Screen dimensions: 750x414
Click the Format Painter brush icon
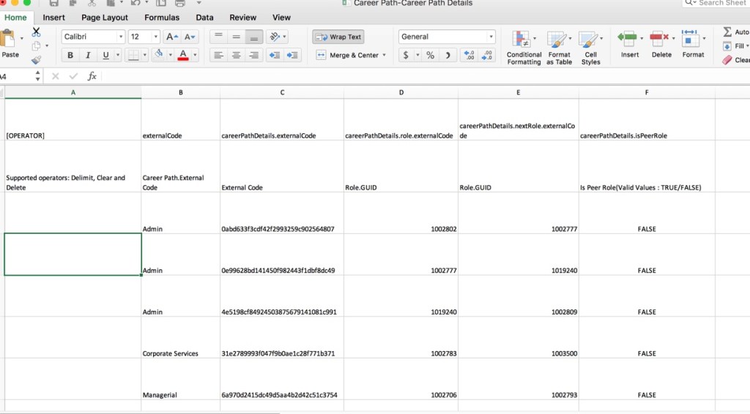coord(36,60)
